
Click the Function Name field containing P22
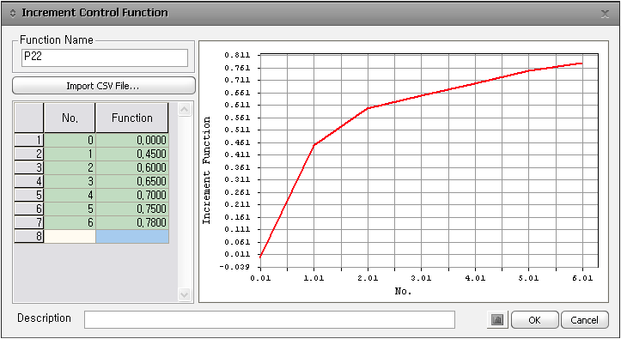click(105, 58)
